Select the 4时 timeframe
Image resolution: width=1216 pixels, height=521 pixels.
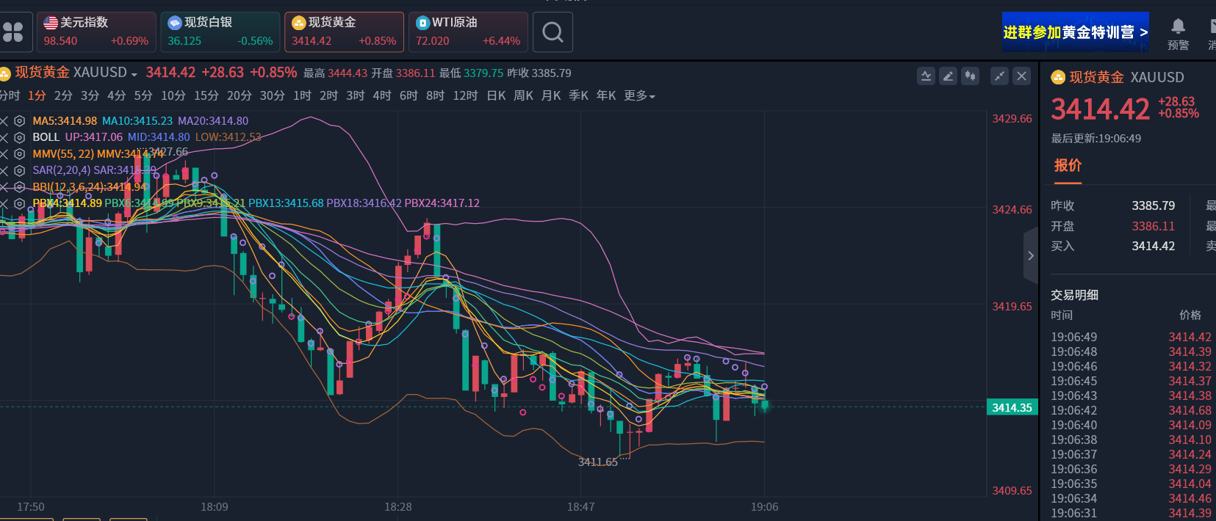pyautogui.click(x=382, y=96)
